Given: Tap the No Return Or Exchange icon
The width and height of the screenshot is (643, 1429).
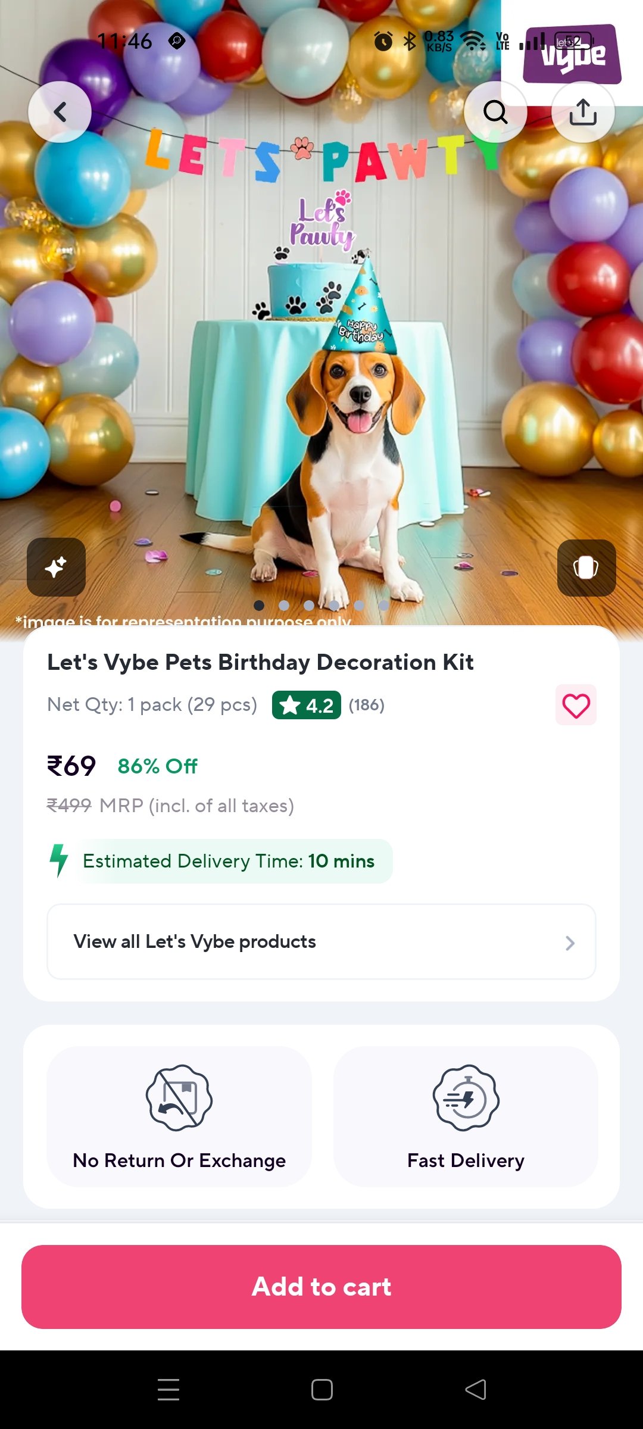Looking at the screenshot, I should 179,1097.
